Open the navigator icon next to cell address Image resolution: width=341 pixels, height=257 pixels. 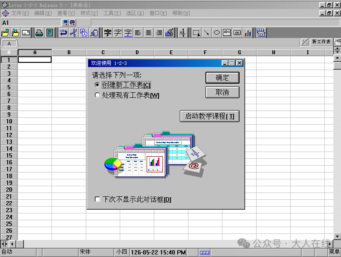click(x=65, y=23)
